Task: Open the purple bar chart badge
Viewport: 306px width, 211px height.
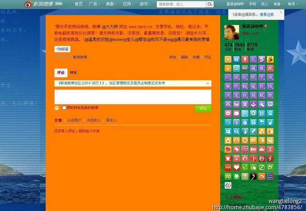Action: tap(236, 104)
